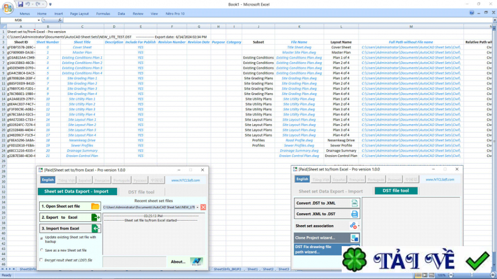Click the Save icon in Quick Access toolbar
Viewport: 497px width, 279px height.
(20, 4)
